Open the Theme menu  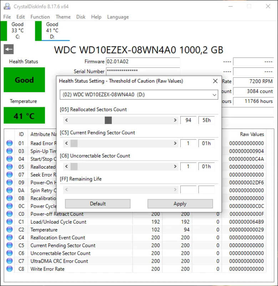click(x=63, y=17)
